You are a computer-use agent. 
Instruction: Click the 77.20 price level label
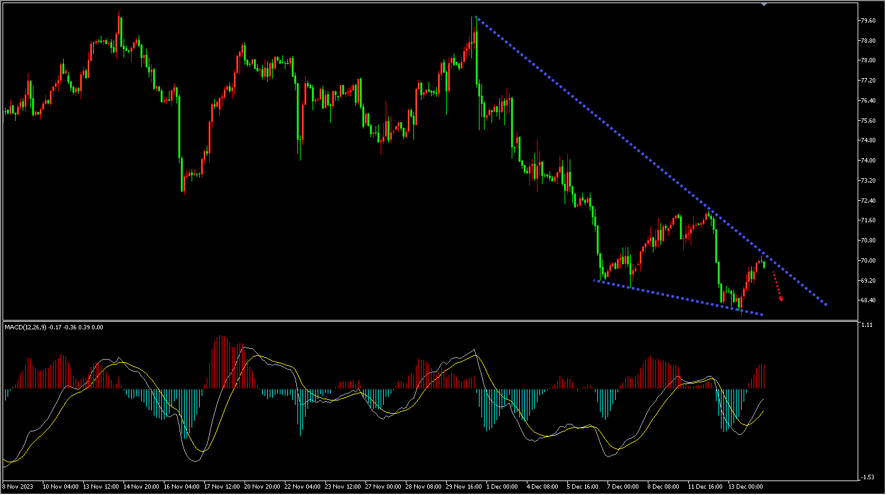coord(867,81)
